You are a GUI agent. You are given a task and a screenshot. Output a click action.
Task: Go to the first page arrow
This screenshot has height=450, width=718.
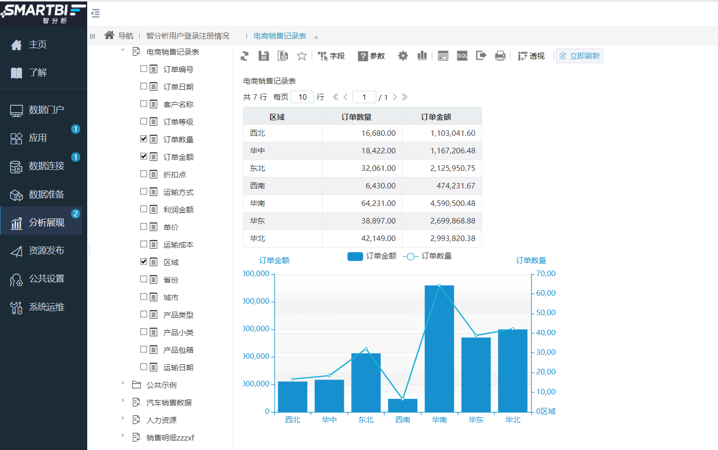click(x=336, y=97)
